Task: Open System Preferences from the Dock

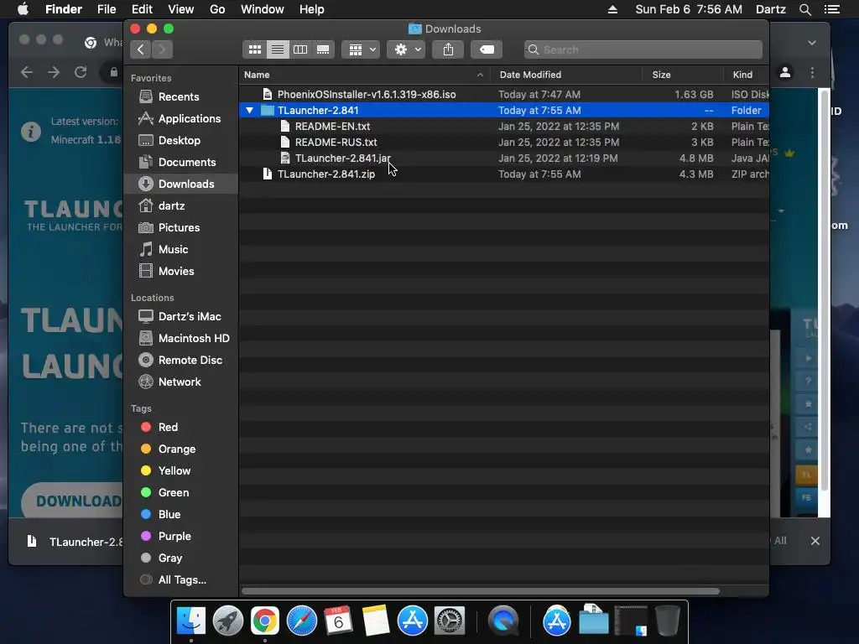Action: 450,621
